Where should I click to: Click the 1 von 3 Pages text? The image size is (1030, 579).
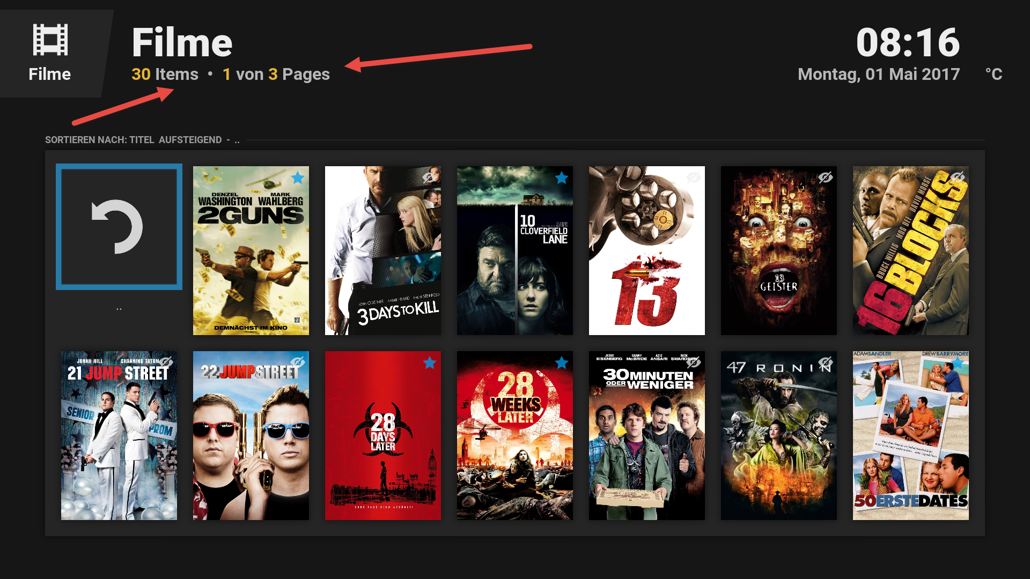(x=276, y=74)
